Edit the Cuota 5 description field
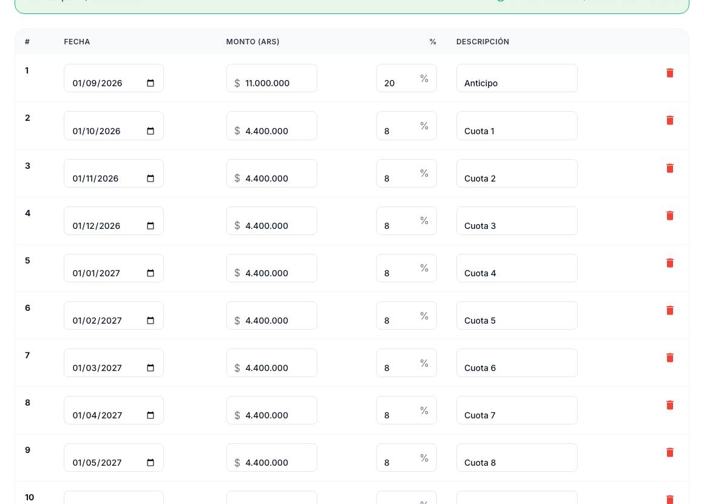The width and height of the screenshot is (704, 504). coord(517,315)
